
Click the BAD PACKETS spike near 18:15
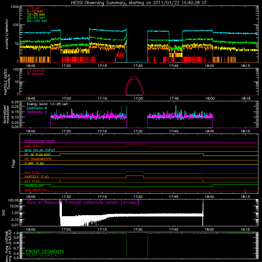(x=245, y=190)
